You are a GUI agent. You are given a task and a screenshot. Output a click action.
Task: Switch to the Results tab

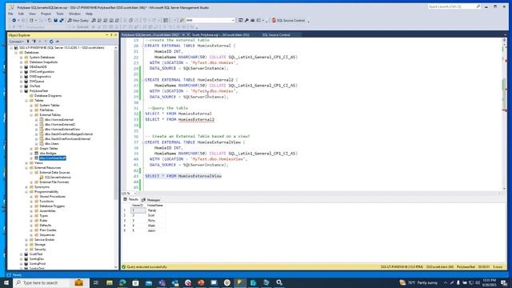click(x=130, y=199)
